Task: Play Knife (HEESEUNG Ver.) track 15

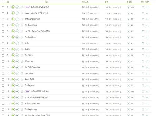Action: pyautogui.click(x=13, y=91)
